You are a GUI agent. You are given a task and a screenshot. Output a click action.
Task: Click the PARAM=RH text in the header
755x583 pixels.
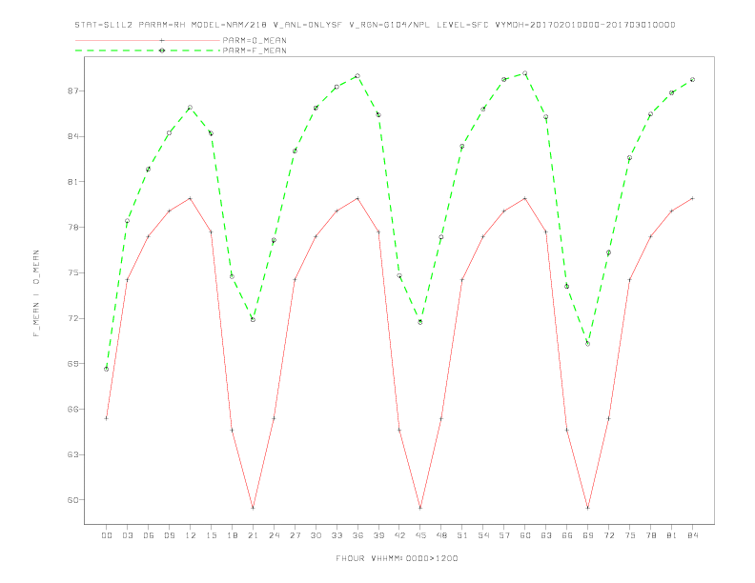[162, 25]
